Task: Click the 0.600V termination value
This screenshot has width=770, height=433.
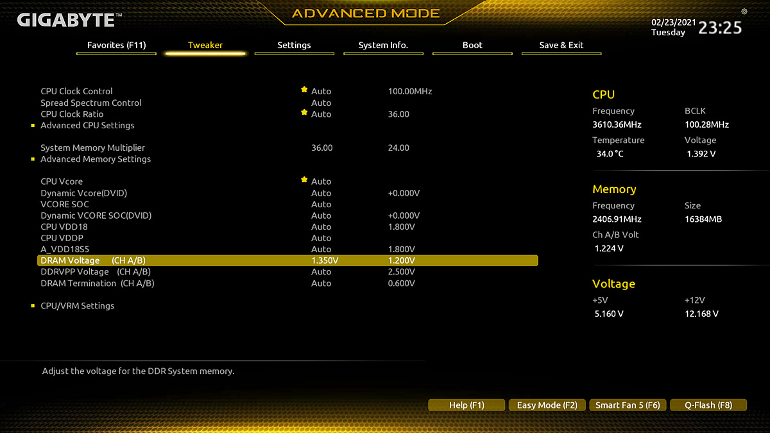Action: click(402, 284)
